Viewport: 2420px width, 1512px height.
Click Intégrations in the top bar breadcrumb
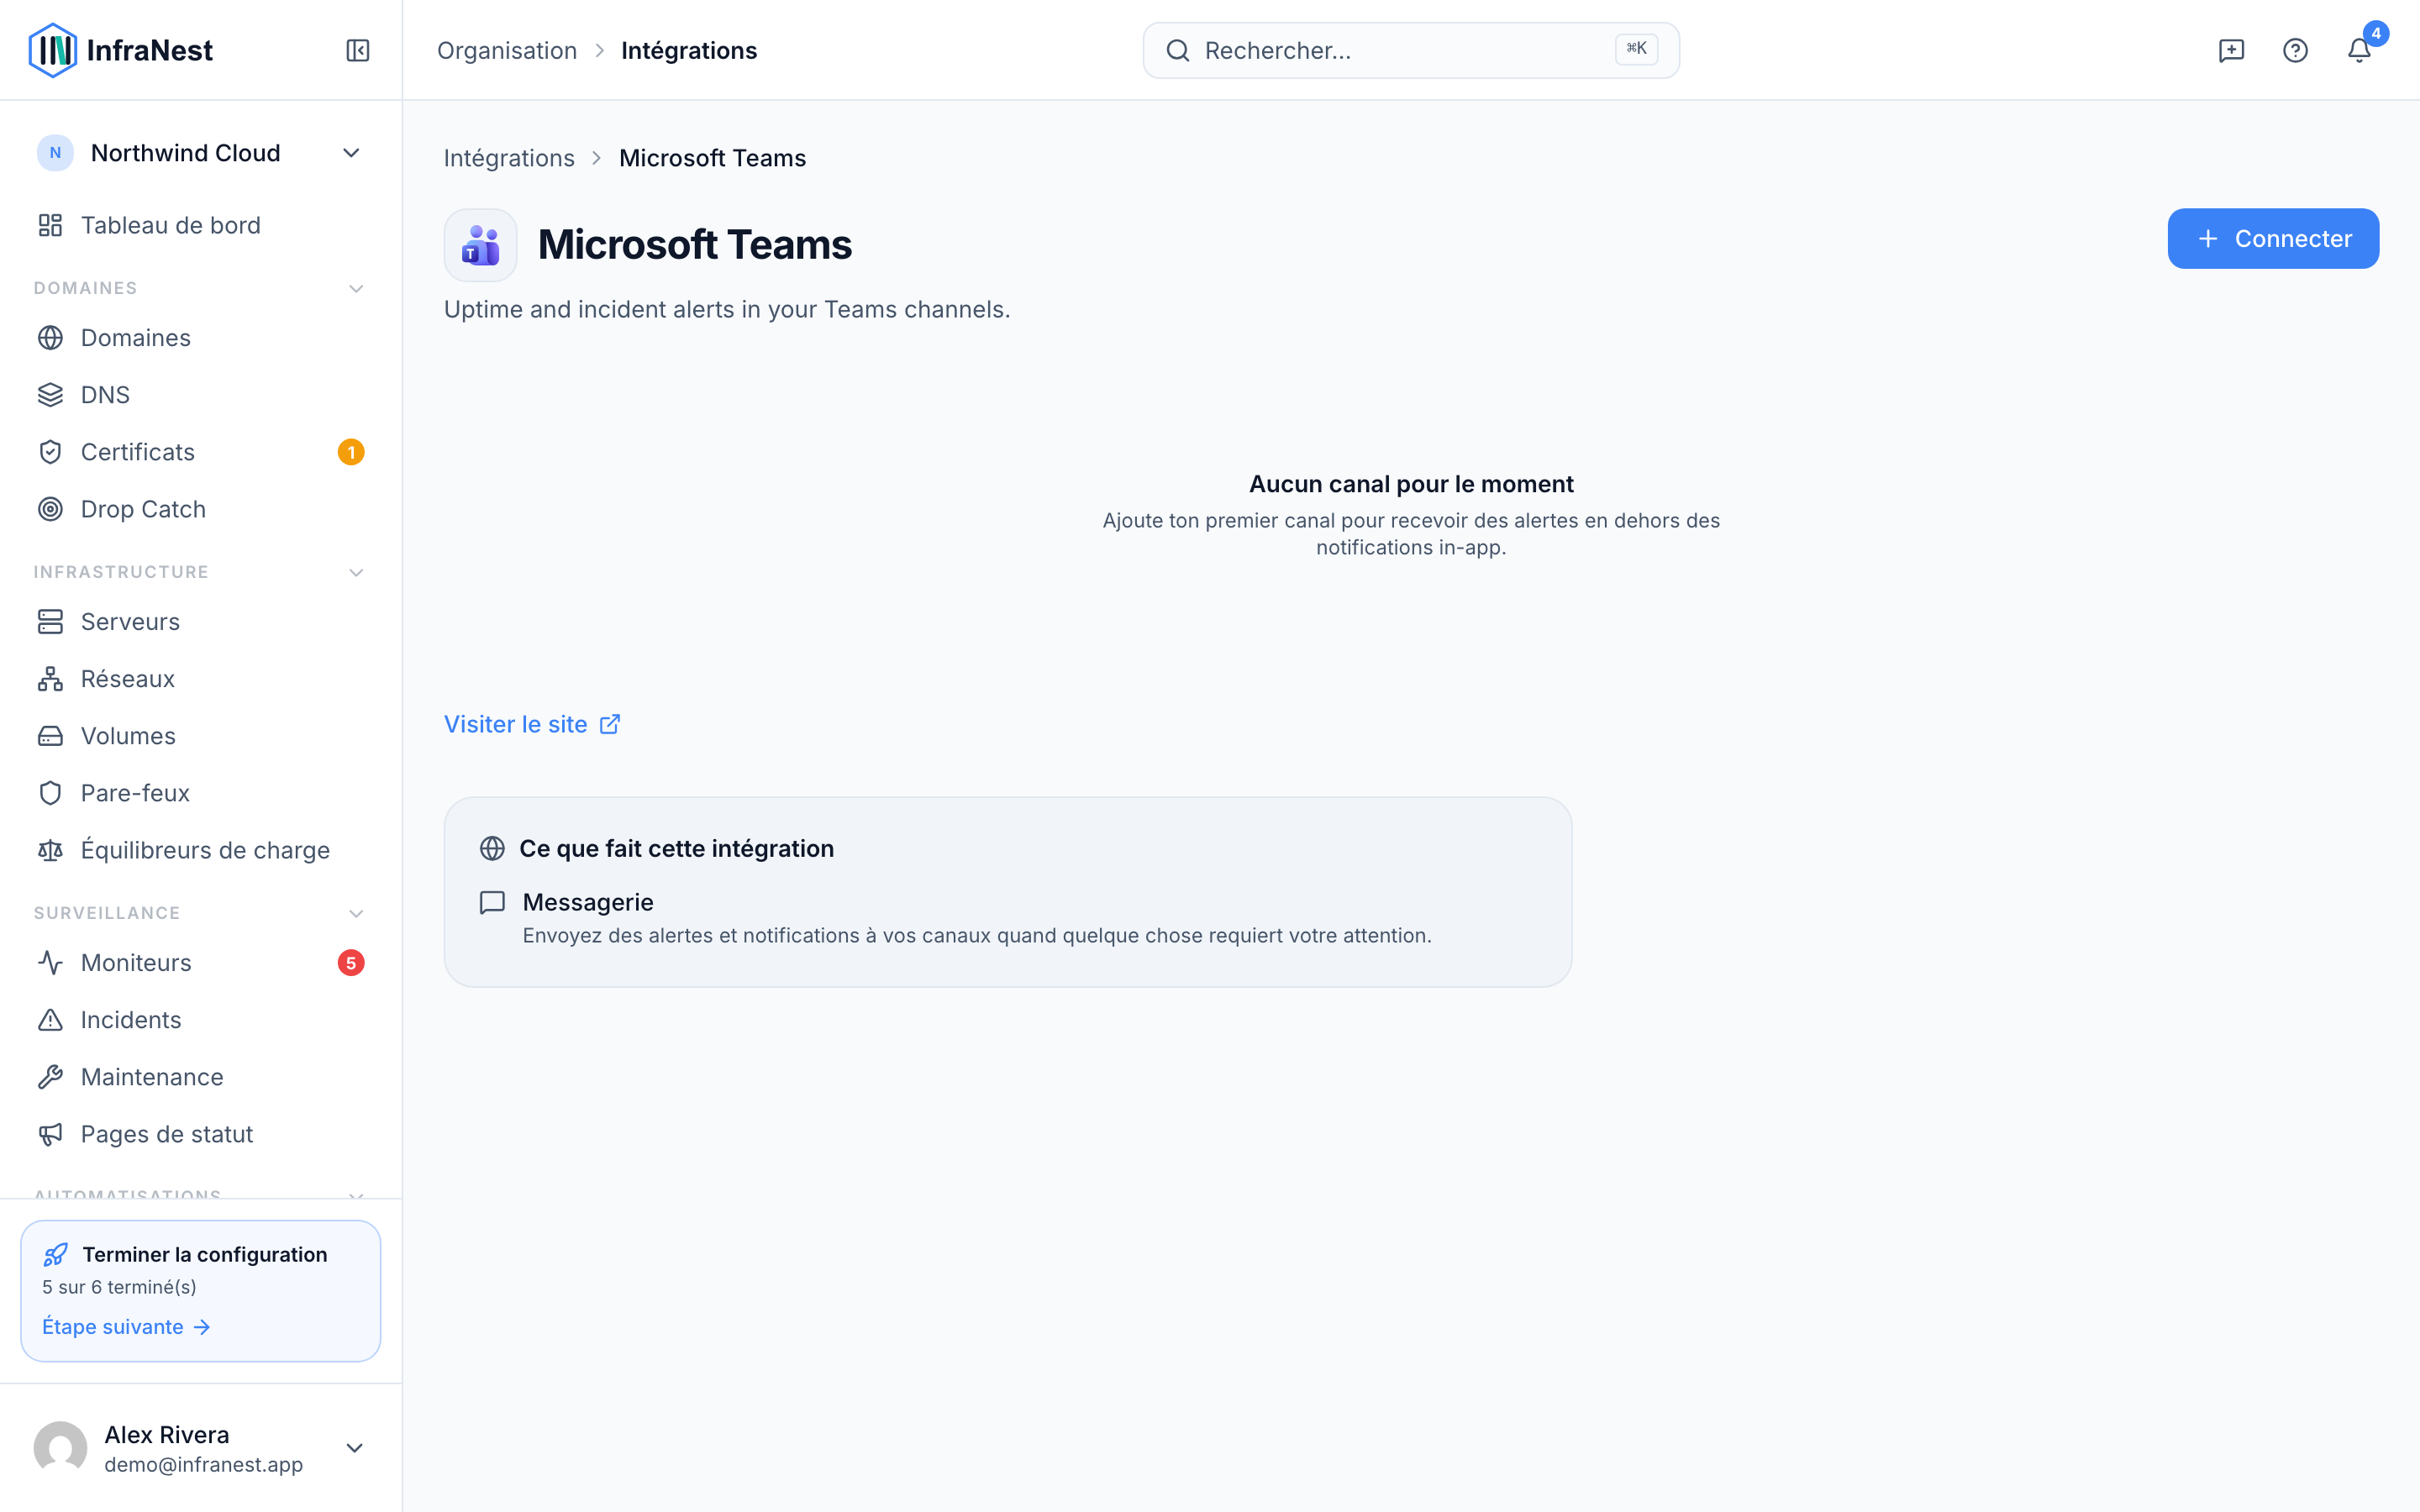(x=689, y=50)
